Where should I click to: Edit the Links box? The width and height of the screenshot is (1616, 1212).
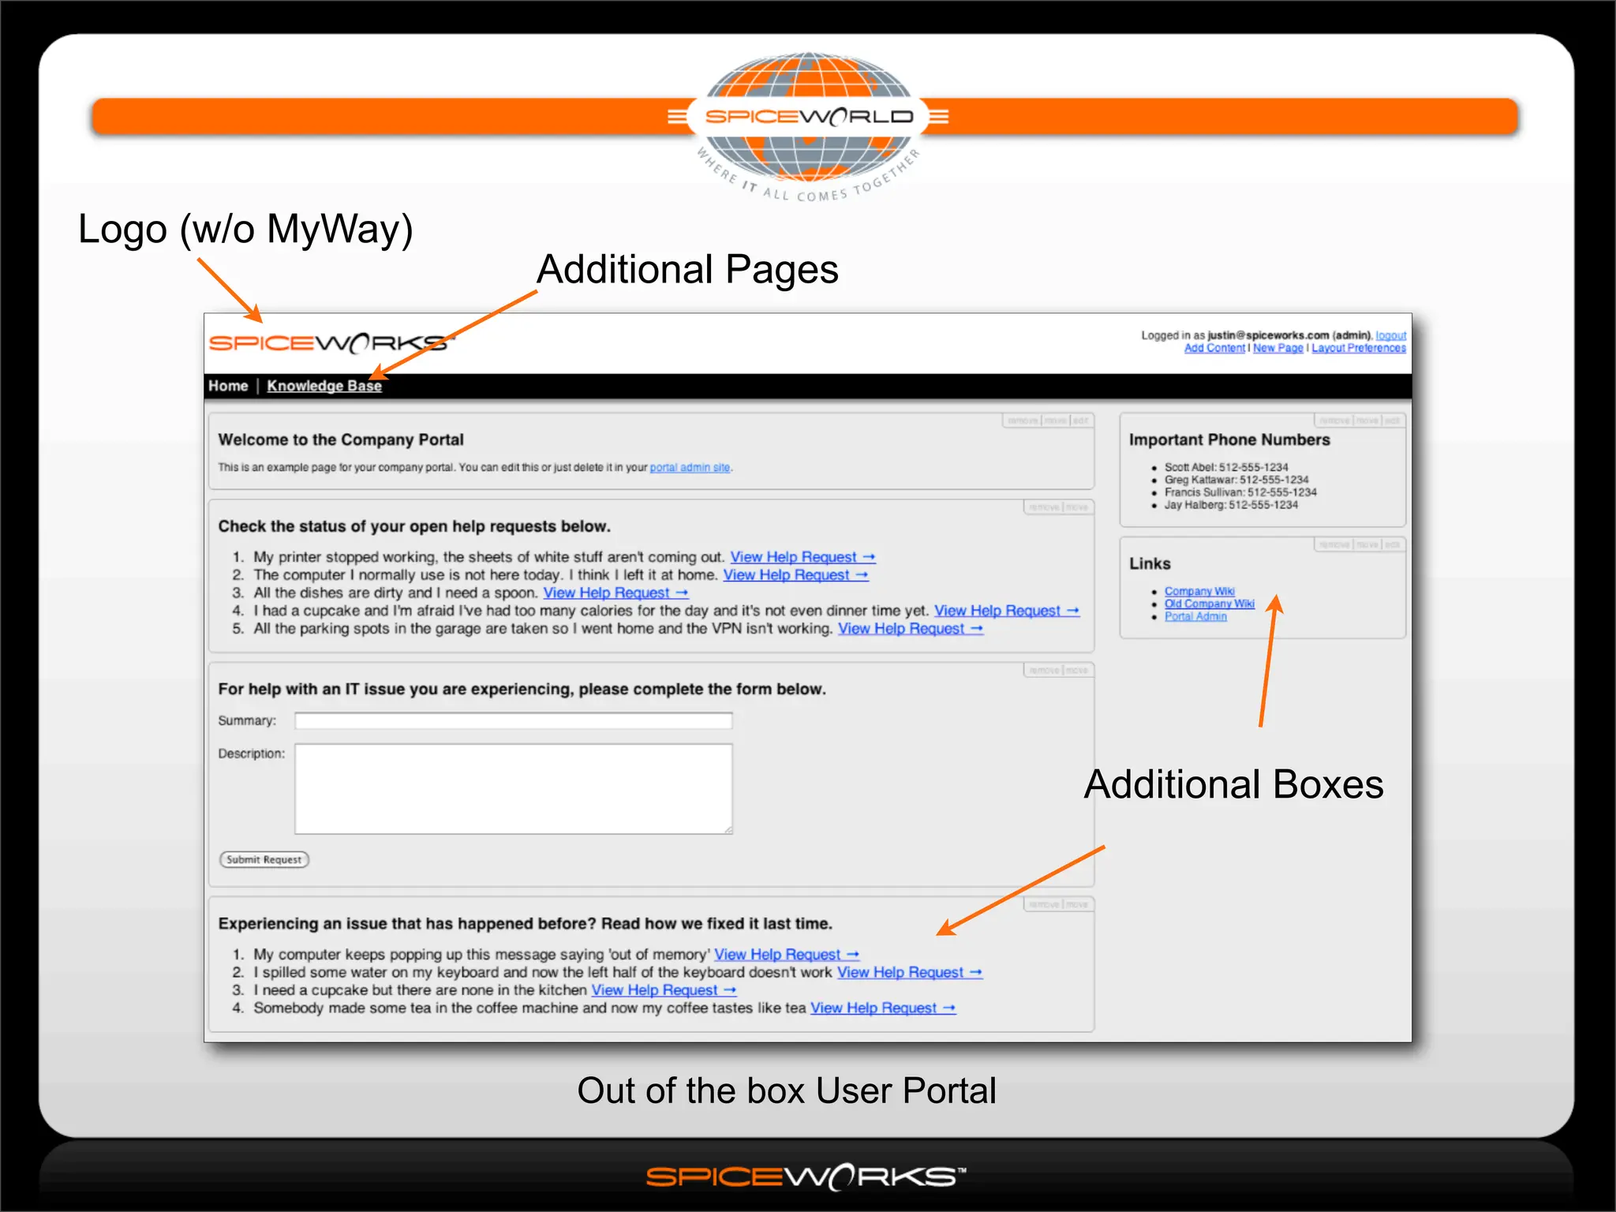[1393, 544]
